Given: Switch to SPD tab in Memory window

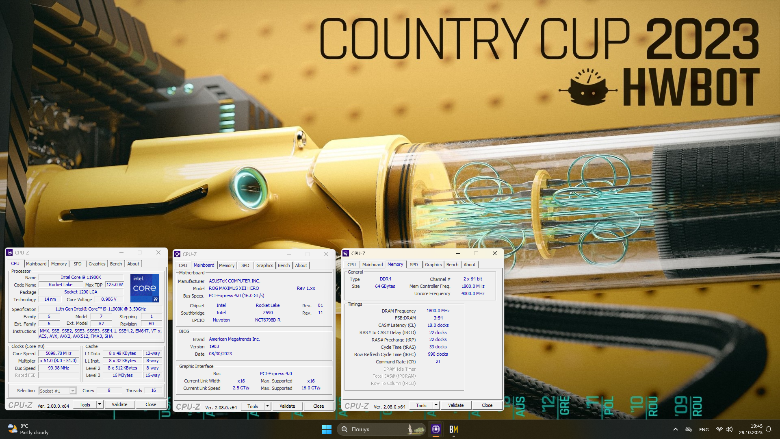Looking at the screenshot, I should (414, 265).
